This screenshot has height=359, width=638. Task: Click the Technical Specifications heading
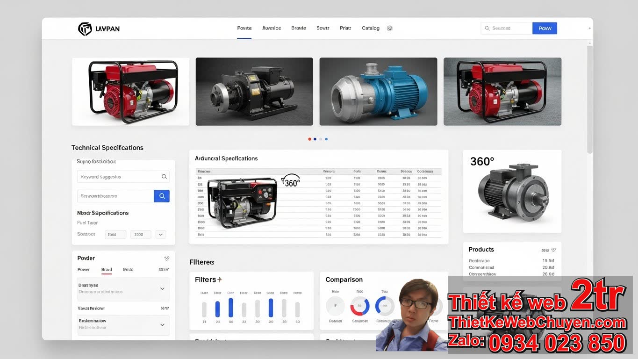click(x=108, y=148)
